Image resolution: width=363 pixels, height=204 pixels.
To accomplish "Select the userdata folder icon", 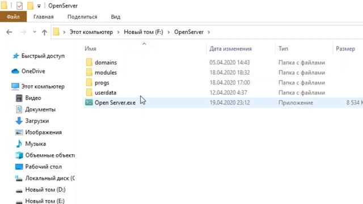I will coord(89,92).
